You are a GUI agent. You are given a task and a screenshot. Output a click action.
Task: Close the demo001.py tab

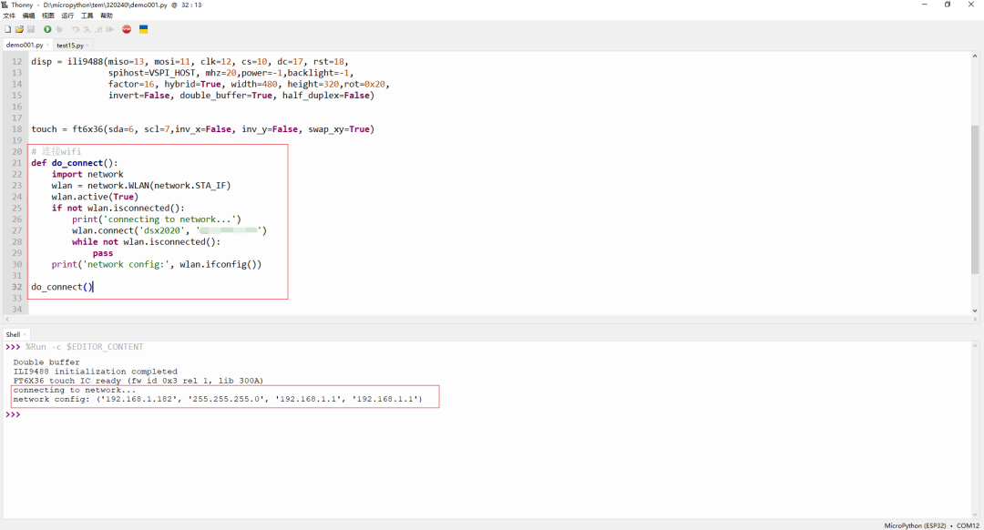click(46, 45)
